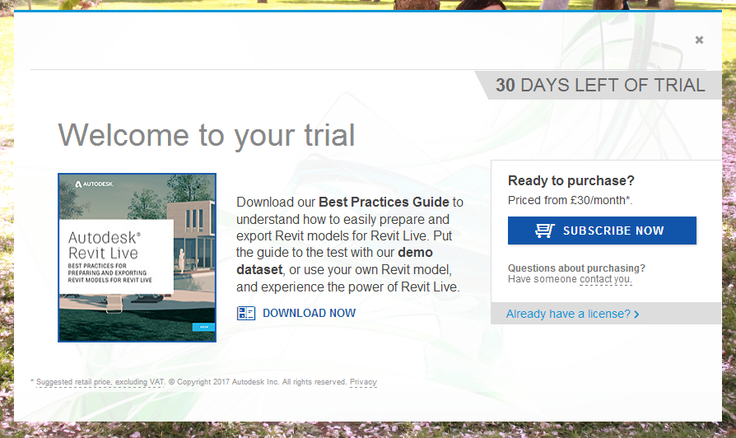Viewport: 736px width, 438px height.
Task: Click 'Priced from £30/month*' text
Action: 570,200
